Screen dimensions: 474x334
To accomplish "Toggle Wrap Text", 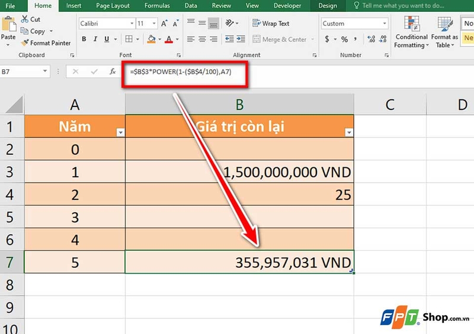I will click(271, 23).
